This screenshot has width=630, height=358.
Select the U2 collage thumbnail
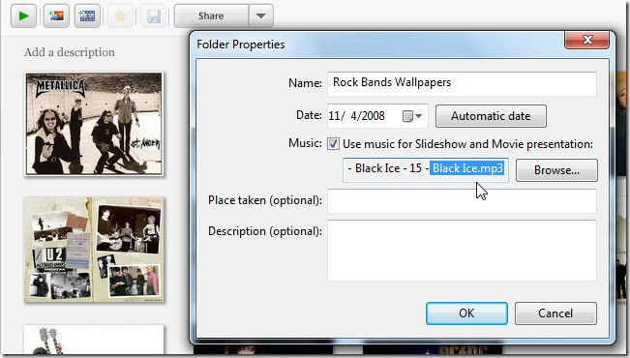click(94, 250)
